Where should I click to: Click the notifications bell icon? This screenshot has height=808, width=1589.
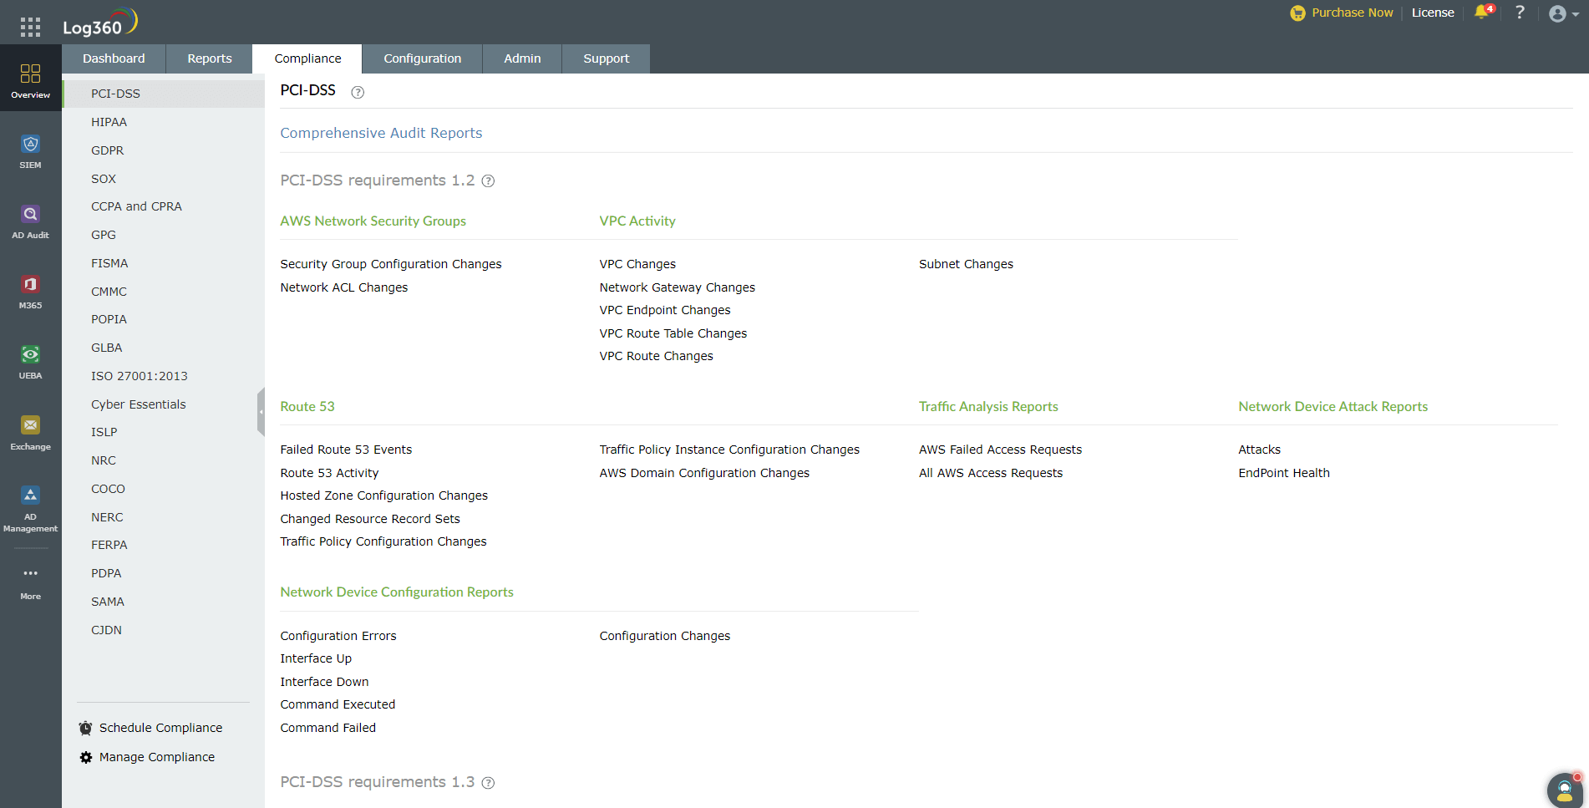point(1482,13)
